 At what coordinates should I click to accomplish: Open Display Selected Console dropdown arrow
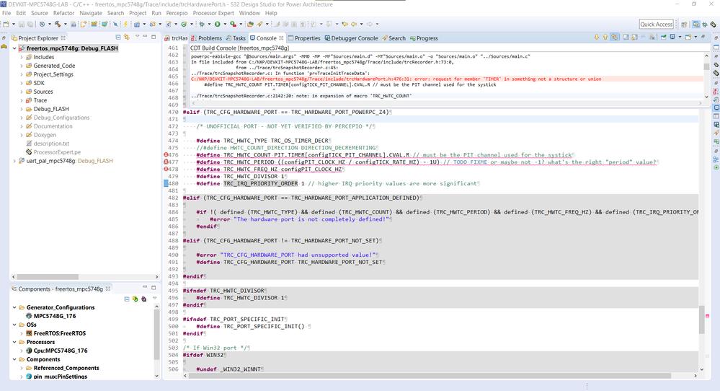pyautogui.click(x=680, y=38)
